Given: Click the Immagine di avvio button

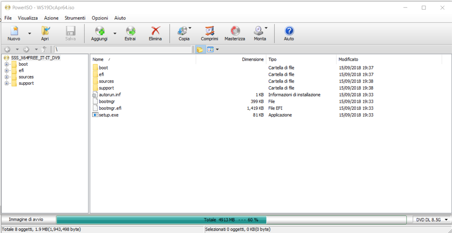Looking at the screenshot, I should pos(26,220).
